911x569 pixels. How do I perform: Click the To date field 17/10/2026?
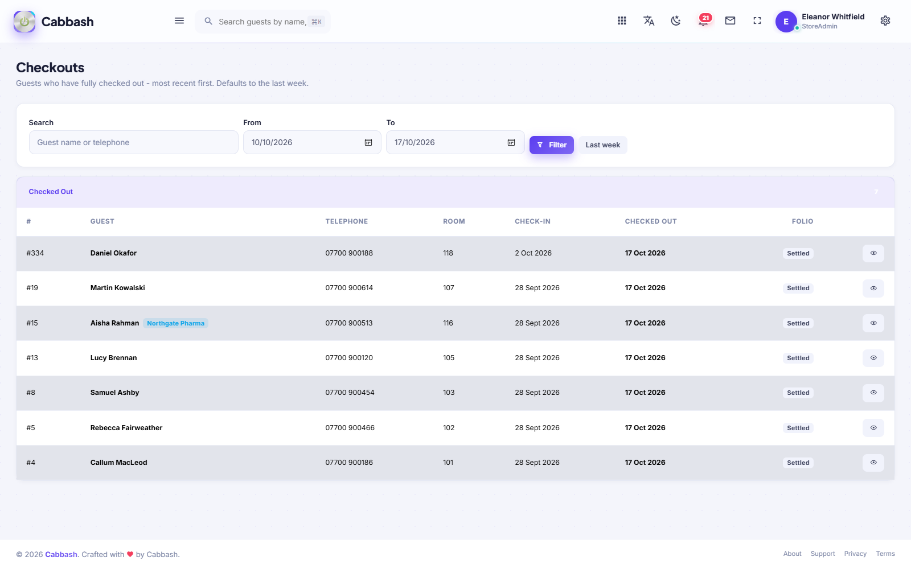pos(455,142)
